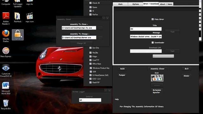Toggle the COD 1,2,4 checkbox
Image resolution: width=203 pixels, height=114 pixels.
[x=90, y=79]
